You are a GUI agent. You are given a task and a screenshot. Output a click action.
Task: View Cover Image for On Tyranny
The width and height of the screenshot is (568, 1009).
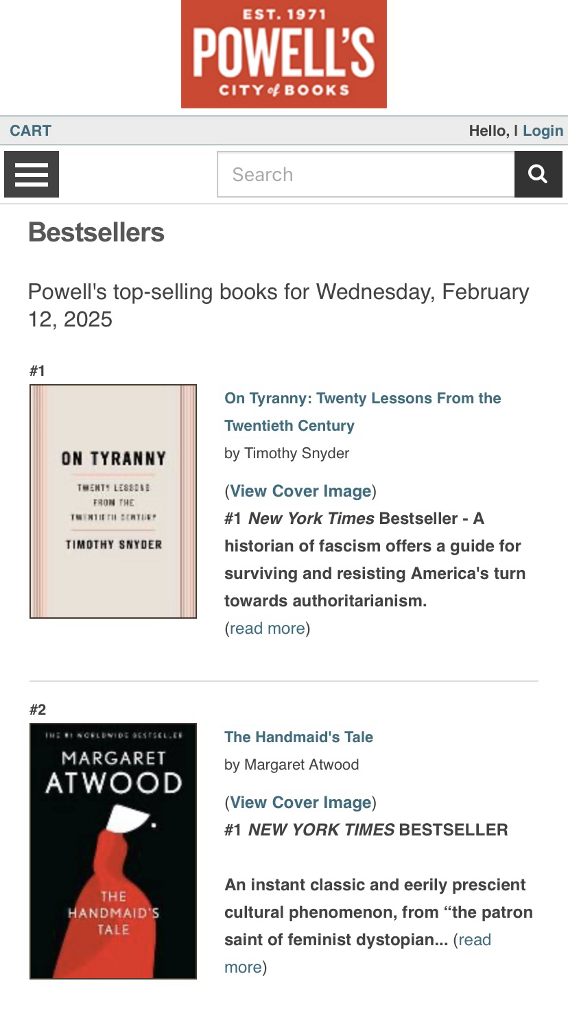pos(300,491)
